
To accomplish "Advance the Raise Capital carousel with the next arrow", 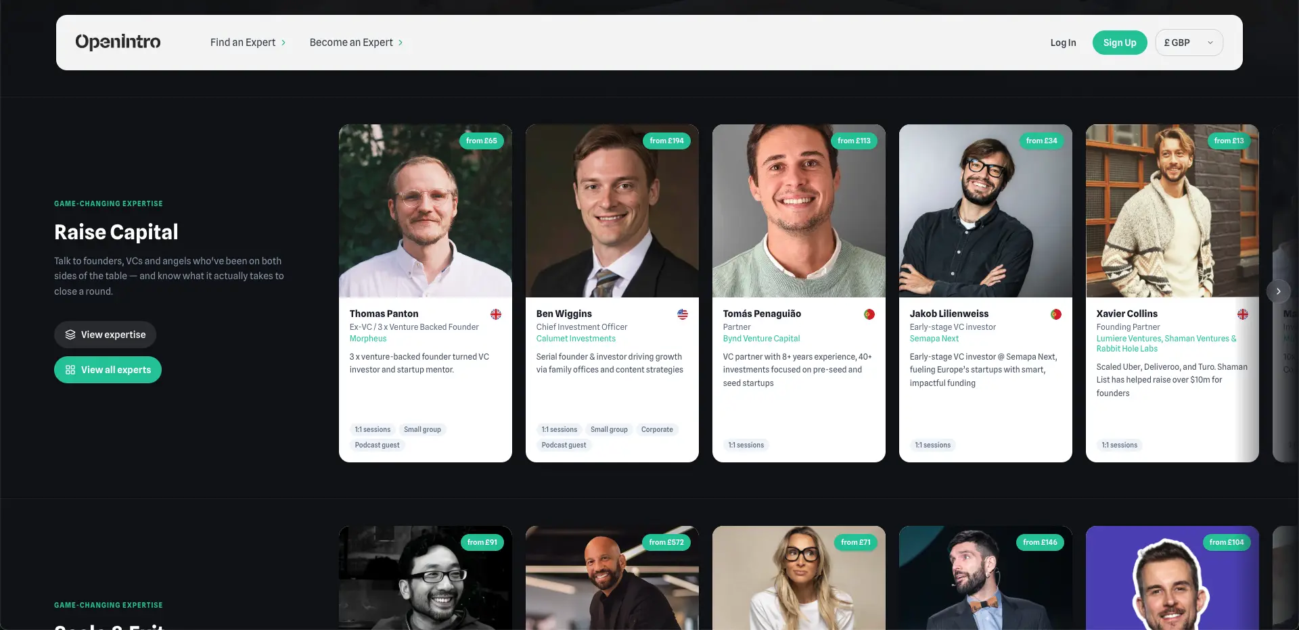I will click(x=1278, y=291).
